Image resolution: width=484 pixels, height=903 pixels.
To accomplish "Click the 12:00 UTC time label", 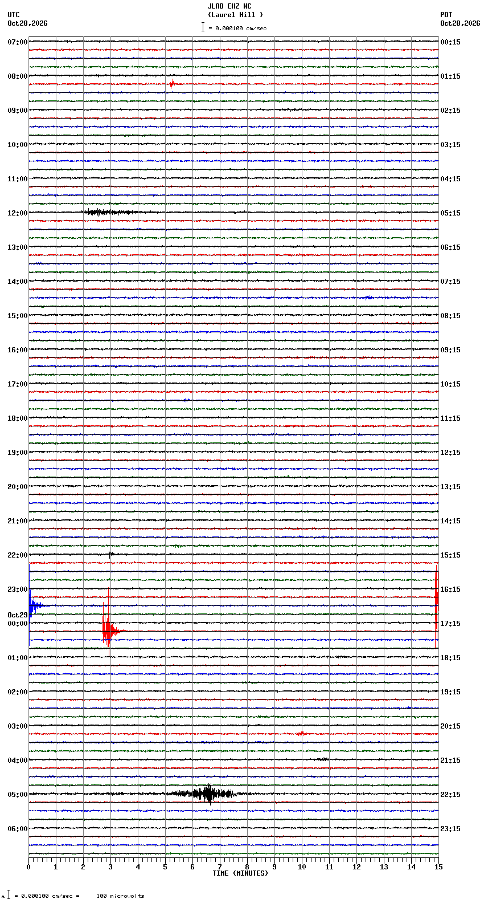I will pos(18,213).
